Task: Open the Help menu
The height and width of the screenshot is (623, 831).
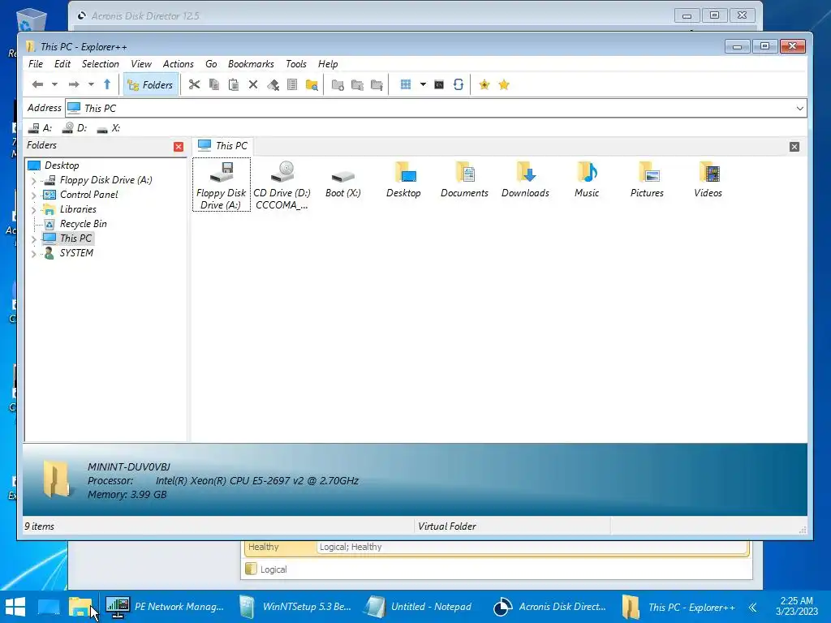Action: click(x=328, y=63)
